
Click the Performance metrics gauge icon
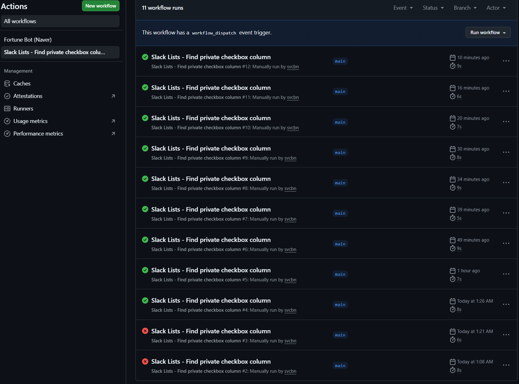point(7,134)
